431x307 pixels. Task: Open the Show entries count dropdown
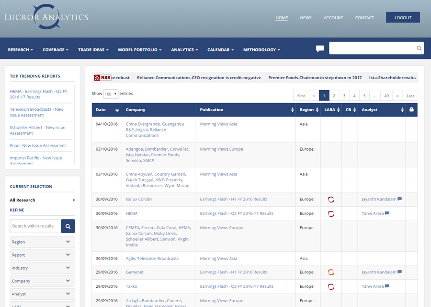point(111,94)
